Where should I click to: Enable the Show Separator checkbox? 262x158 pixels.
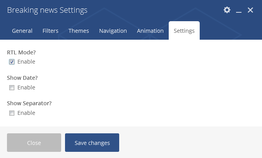click(x=12, y=113)
